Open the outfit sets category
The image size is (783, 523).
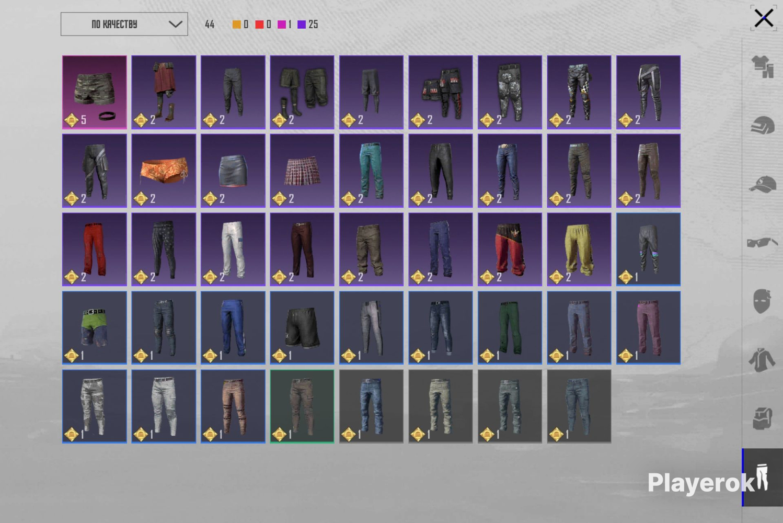[x=763, y=67]
